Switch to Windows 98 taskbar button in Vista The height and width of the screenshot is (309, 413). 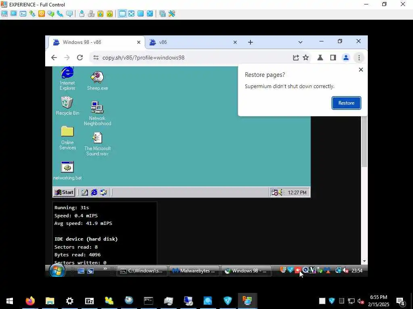(x=246, y=271)
